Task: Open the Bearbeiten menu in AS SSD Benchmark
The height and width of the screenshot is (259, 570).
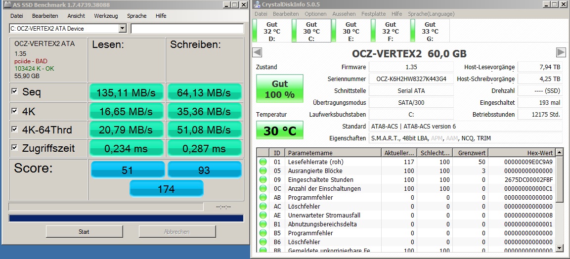Action: click(45, 16)
